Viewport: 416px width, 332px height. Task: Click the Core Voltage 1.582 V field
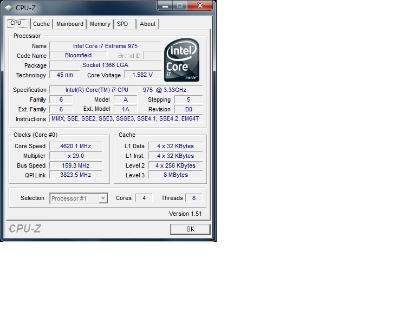click(x=142, y=75)
